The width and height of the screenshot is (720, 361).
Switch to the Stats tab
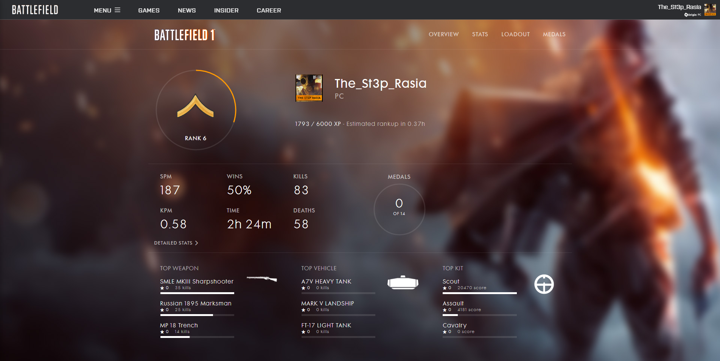[480, 34]
